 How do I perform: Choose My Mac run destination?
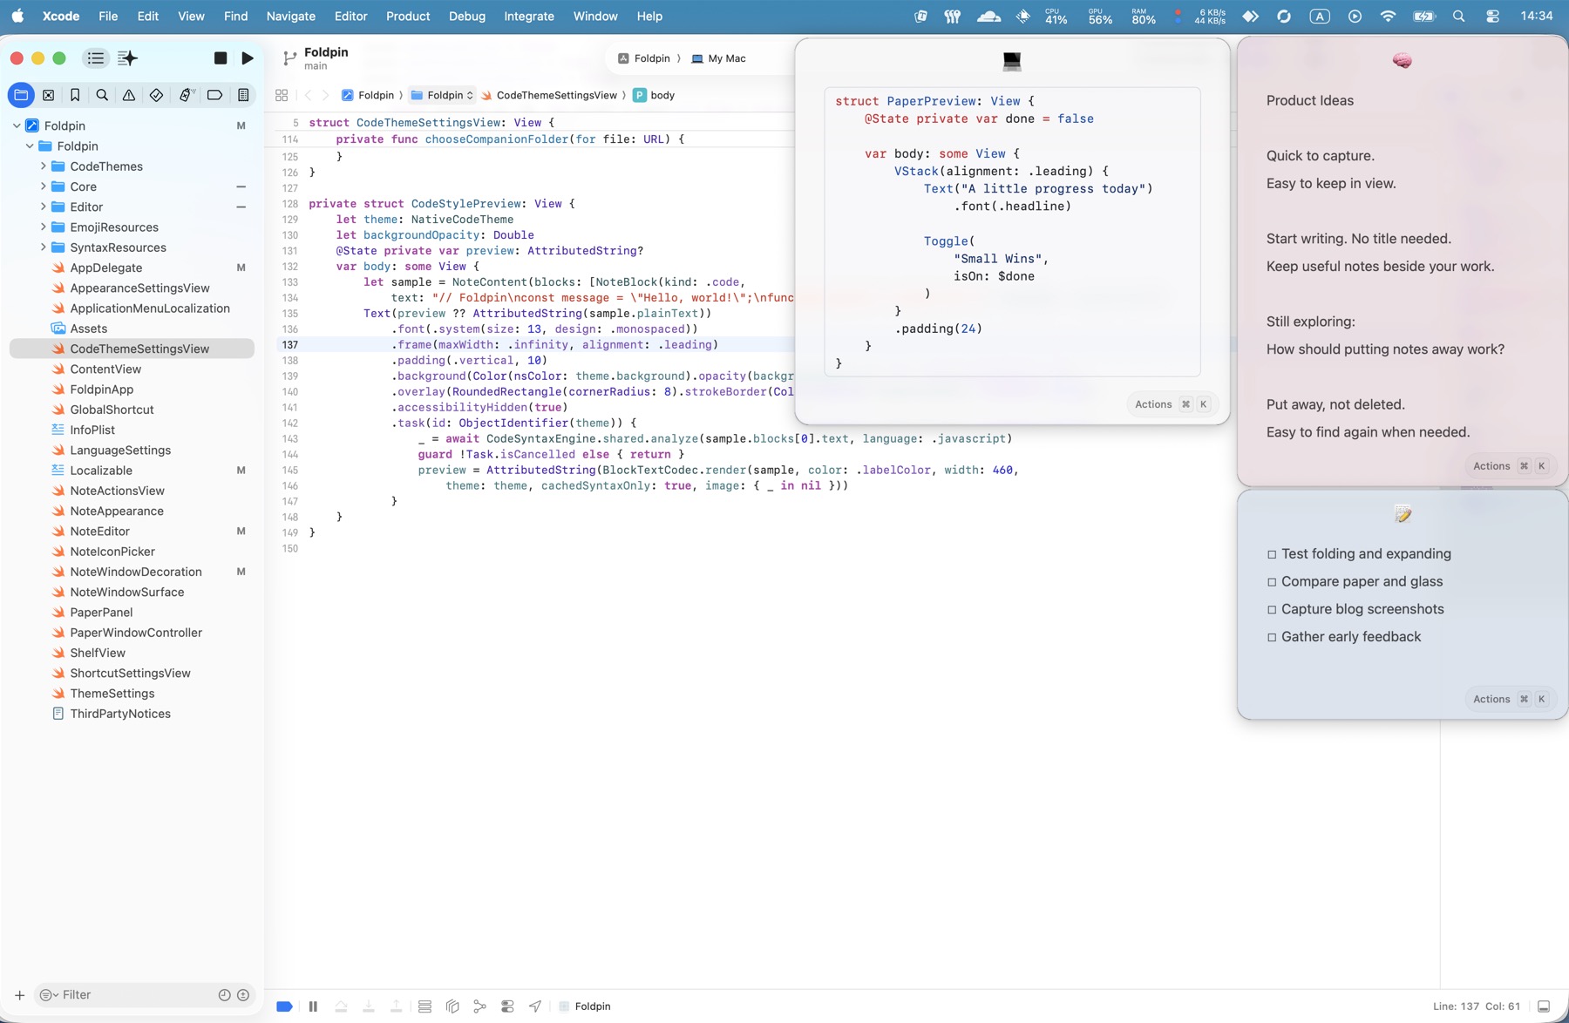click(x=718, y=58)
